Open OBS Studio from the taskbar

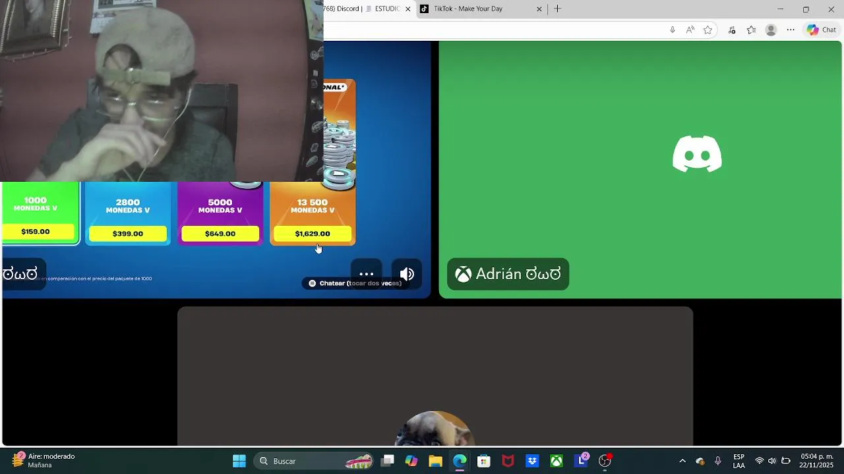click(605, 461)
